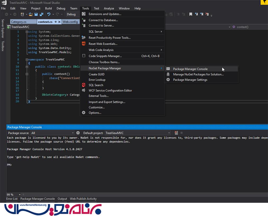The height and width of the screenshot is (216, 268).
Task: Open the Debug configuration dropdown
Action: (73, 14)
